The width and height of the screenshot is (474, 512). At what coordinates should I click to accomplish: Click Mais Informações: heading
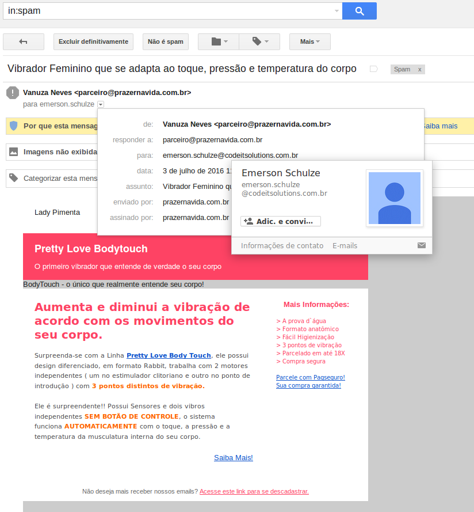click(316, 305)
